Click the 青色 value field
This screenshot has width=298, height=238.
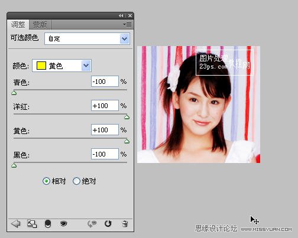click(105, 81)
